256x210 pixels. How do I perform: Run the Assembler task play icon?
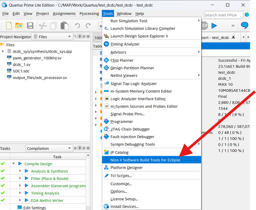27,185
